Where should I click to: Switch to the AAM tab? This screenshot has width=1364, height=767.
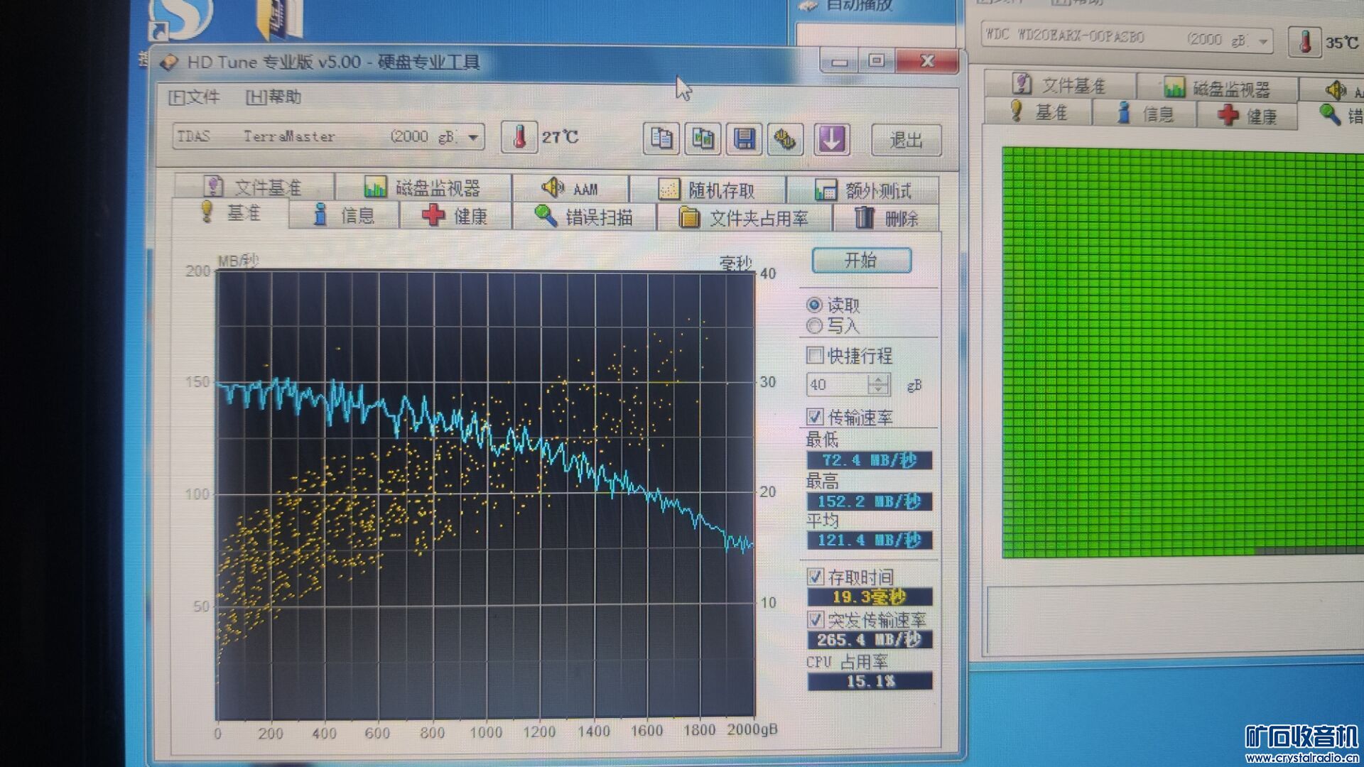click(570, 189)
